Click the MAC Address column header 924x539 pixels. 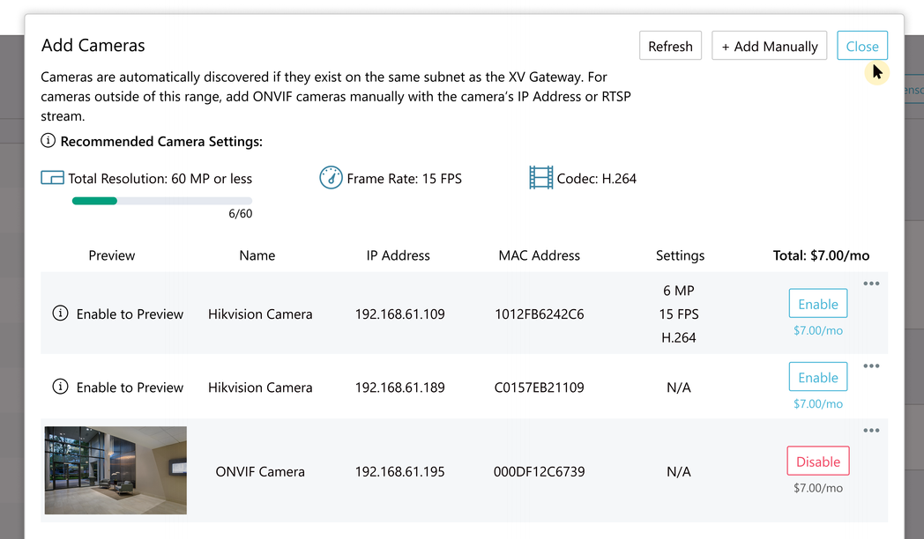click(x=540, y=255)
